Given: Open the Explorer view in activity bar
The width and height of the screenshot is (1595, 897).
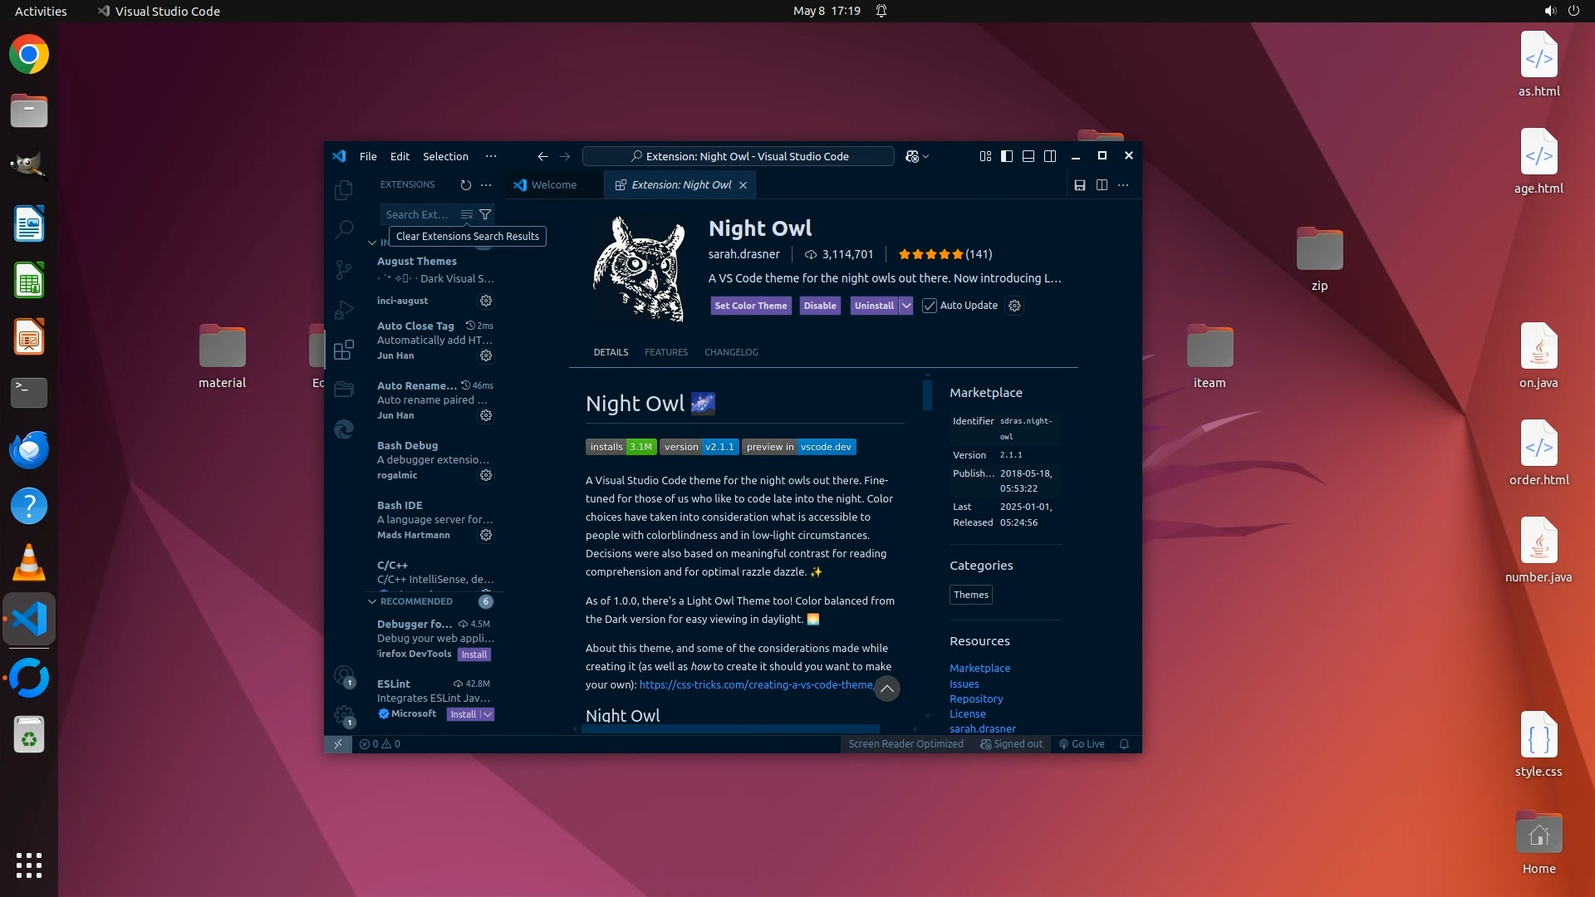Looking at the screenshot, I should click(343, 190).
